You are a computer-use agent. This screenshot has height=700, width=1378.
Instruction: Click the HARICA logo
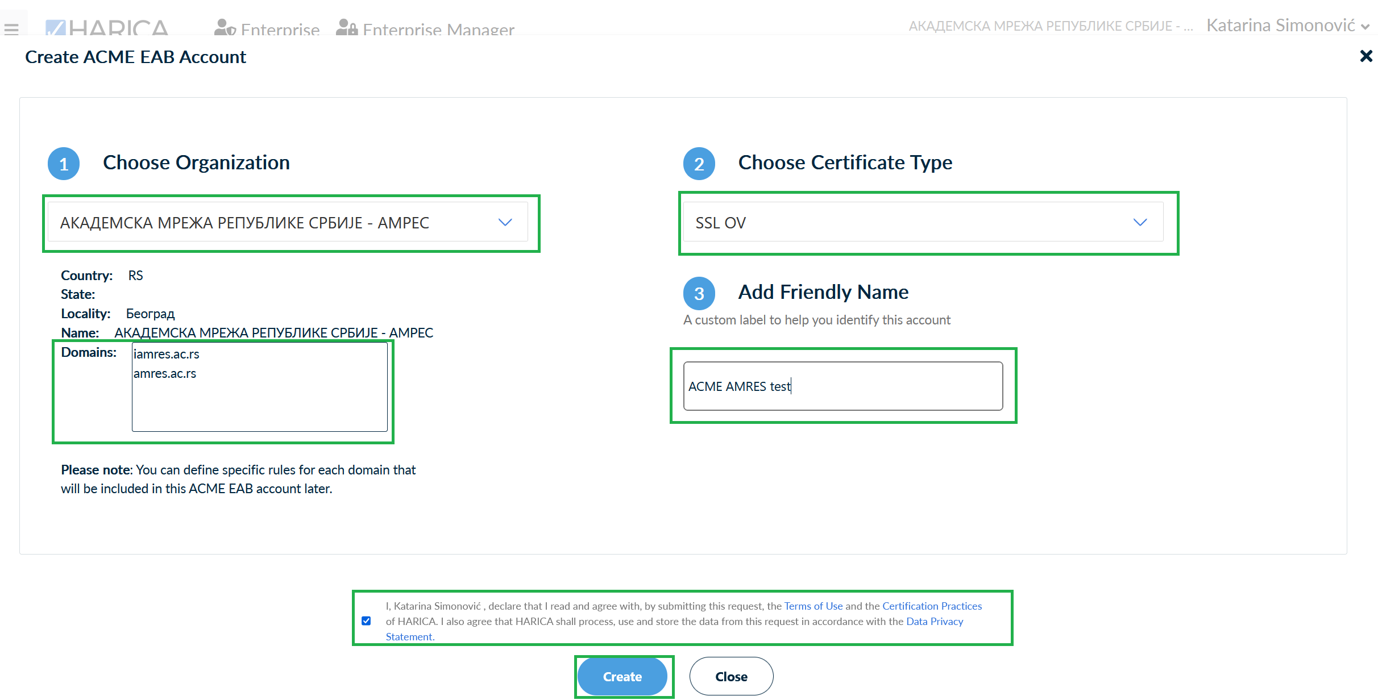[107, 28]
